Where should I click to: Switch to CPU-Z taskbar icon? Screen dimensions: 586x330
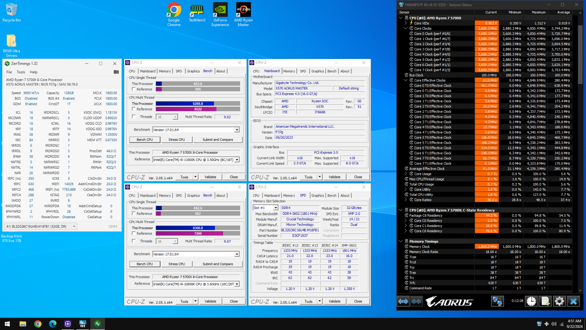[68, 324]
